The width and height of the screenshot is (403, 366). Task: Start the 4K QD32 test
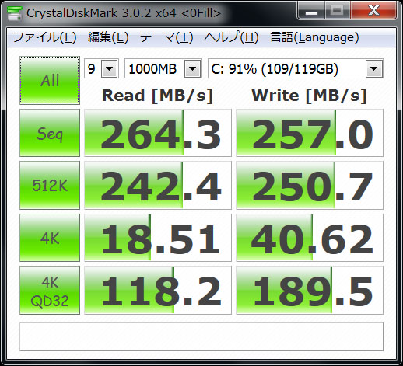[x=50, y=290]
